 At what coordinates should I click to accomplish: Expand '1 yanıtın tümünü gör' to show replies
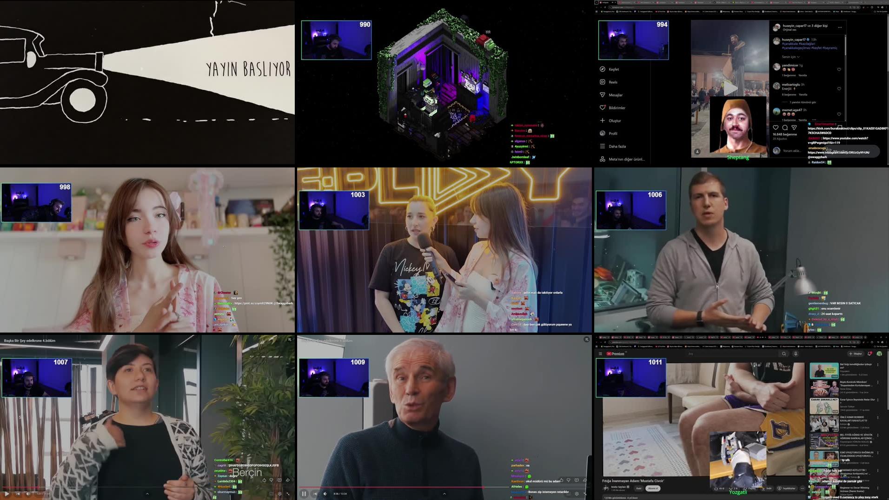803,102
